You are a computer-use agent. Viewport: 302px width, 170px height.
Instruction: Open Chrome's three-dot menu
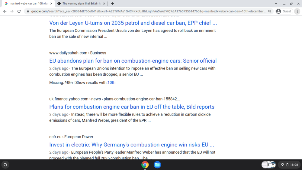tap(297, 11)
